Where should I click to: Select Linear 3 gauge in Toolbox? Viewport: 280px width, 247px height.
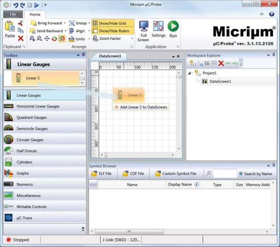coord(45,78)
